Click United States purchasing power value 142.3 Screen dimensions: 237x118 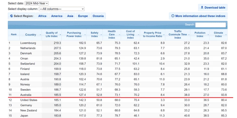click(x=82, y=100)
